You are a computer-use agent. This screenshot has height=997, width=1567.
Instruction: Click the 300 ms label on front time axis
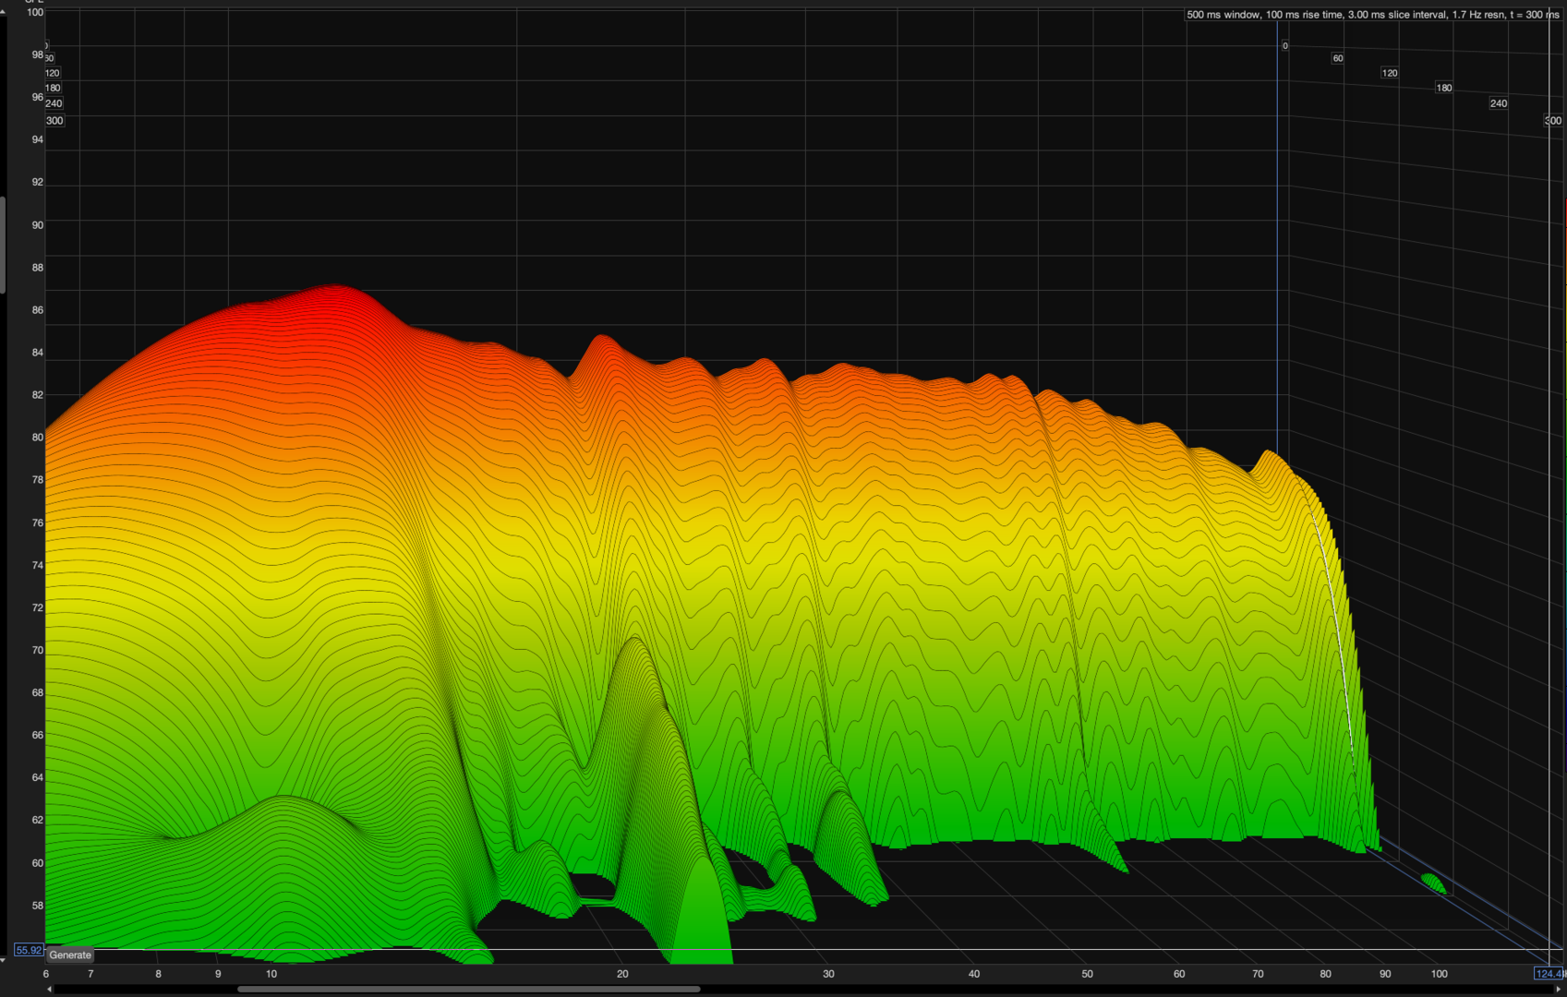[54, 121]
